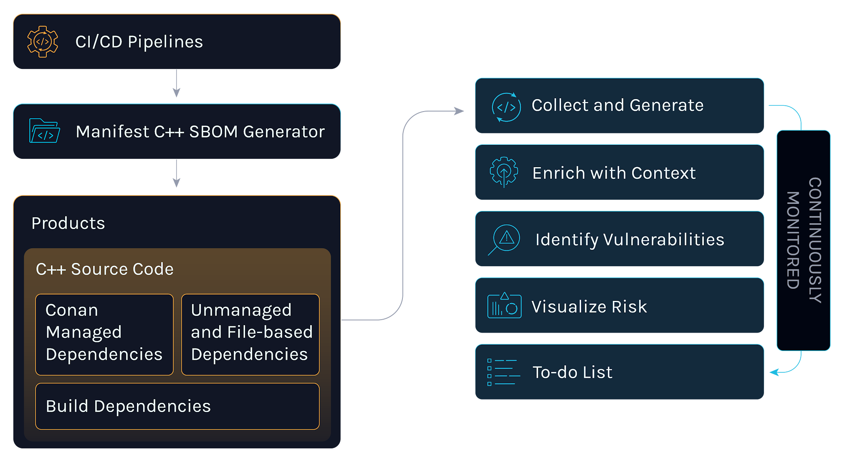Click the Visualize Risk dashboard chart icon
The width and height of the screenshot is (855, 463).
(x=504, y=306)
